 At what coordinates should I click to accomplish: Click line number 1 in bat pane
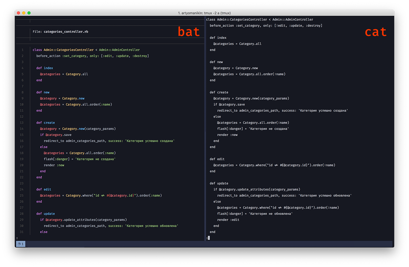tap(22, 50)
